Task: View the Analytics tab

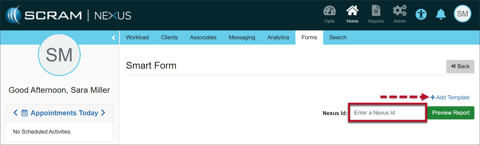Action: [x=278, y=38]
